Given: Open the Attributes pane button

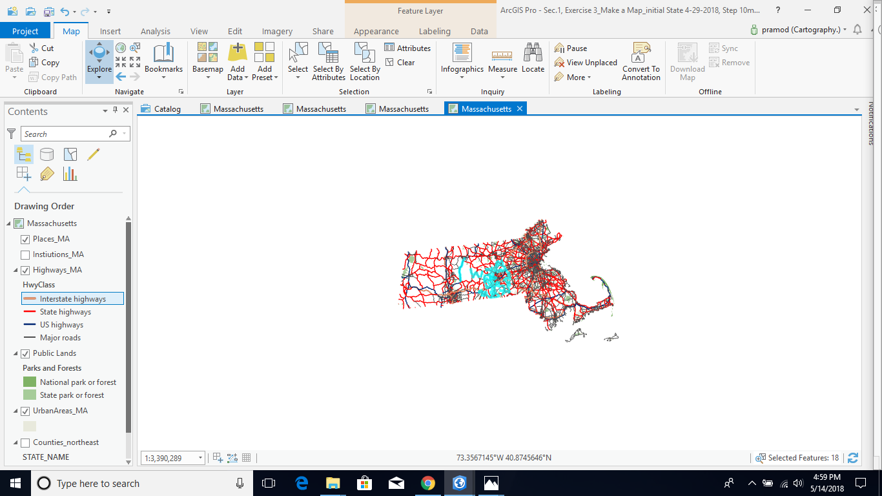Looking at the screenshot, I should pos(407,48).
